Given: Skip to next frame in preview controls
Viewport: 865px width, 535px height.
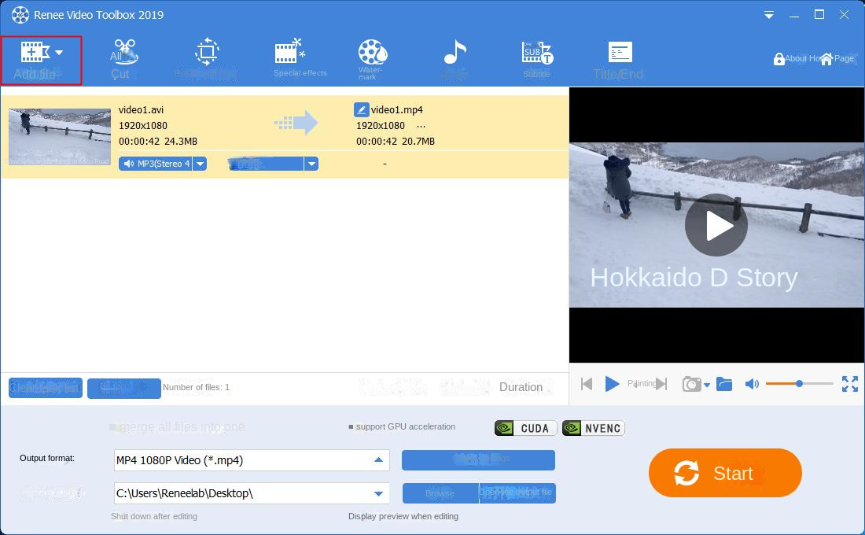Looking at the screenshot, I should coord(661,384).
